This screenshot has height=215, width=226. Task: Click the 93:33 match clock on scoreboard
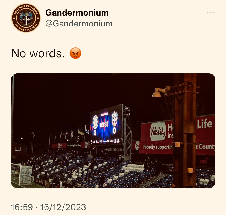(x=104, y=125)
